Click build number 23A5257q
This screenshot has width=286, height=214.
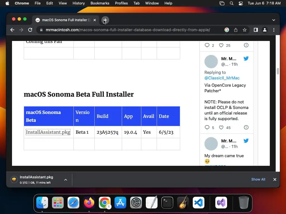click(x=108, y=132)
